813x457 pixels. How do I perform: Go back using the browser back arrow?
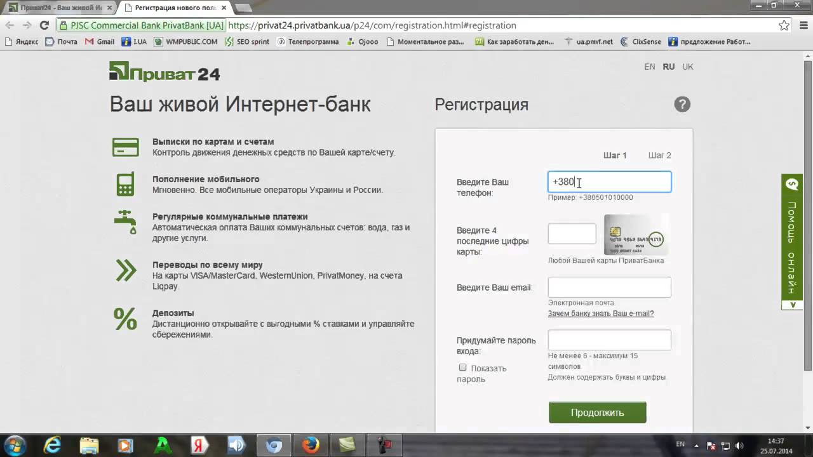pyautogui.click(x=10, y=25)
